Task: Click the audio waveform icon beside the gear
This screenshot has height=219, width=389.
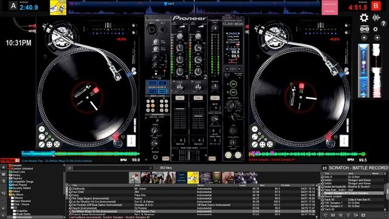Action: click(376, 18)
